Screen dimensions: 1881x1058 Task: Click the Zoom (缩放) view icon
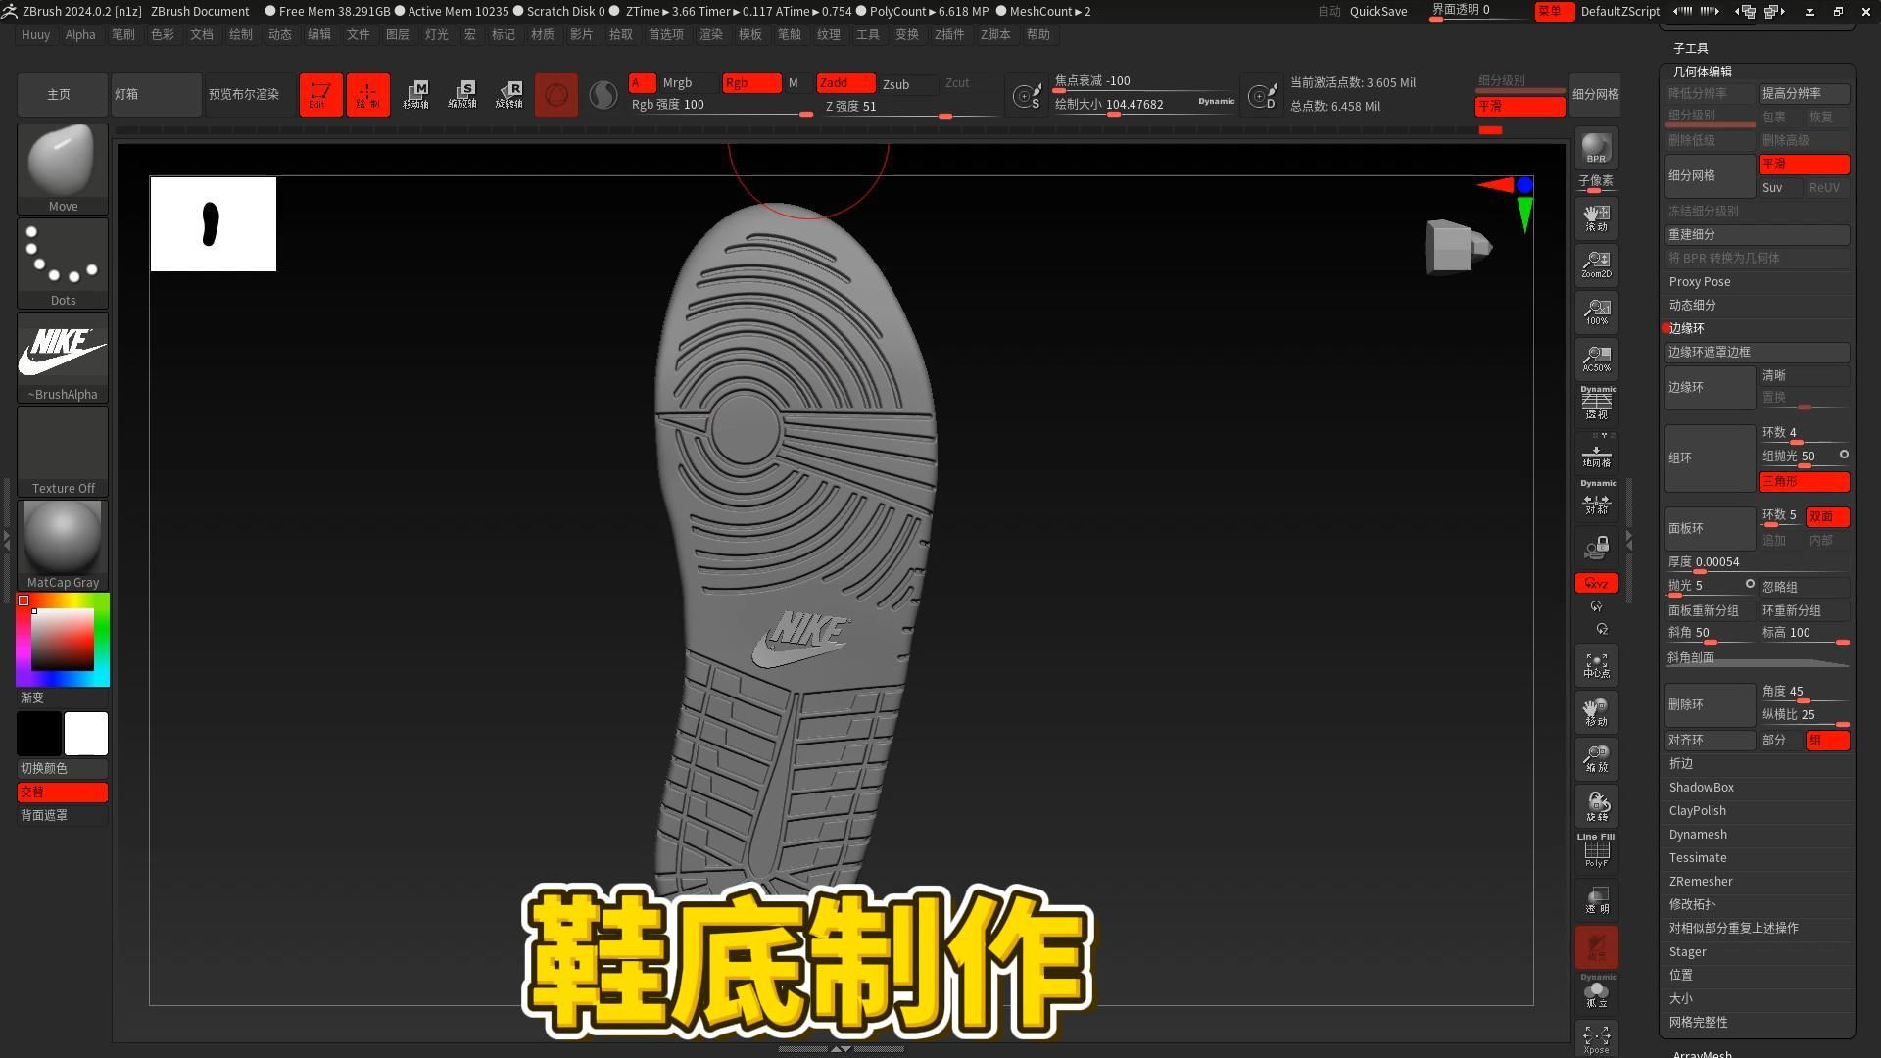coord(1597,760)
